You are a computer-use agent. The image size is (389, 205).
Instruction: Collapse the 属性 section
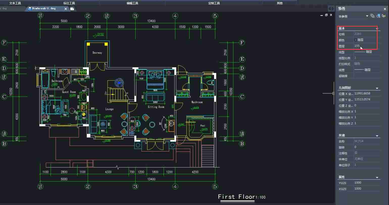point(377,177)
